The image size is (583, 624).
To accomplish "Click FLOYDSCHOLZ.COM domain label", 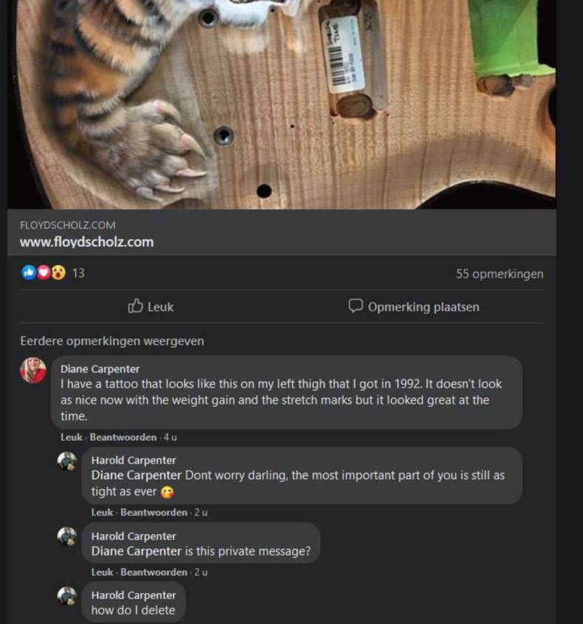I will pos(68,225).
